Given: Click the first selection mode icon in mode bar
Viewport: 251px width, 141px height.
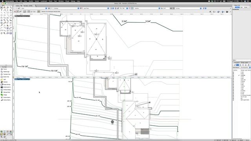Looking at the screenshot, I should click(x=15, y=11).
